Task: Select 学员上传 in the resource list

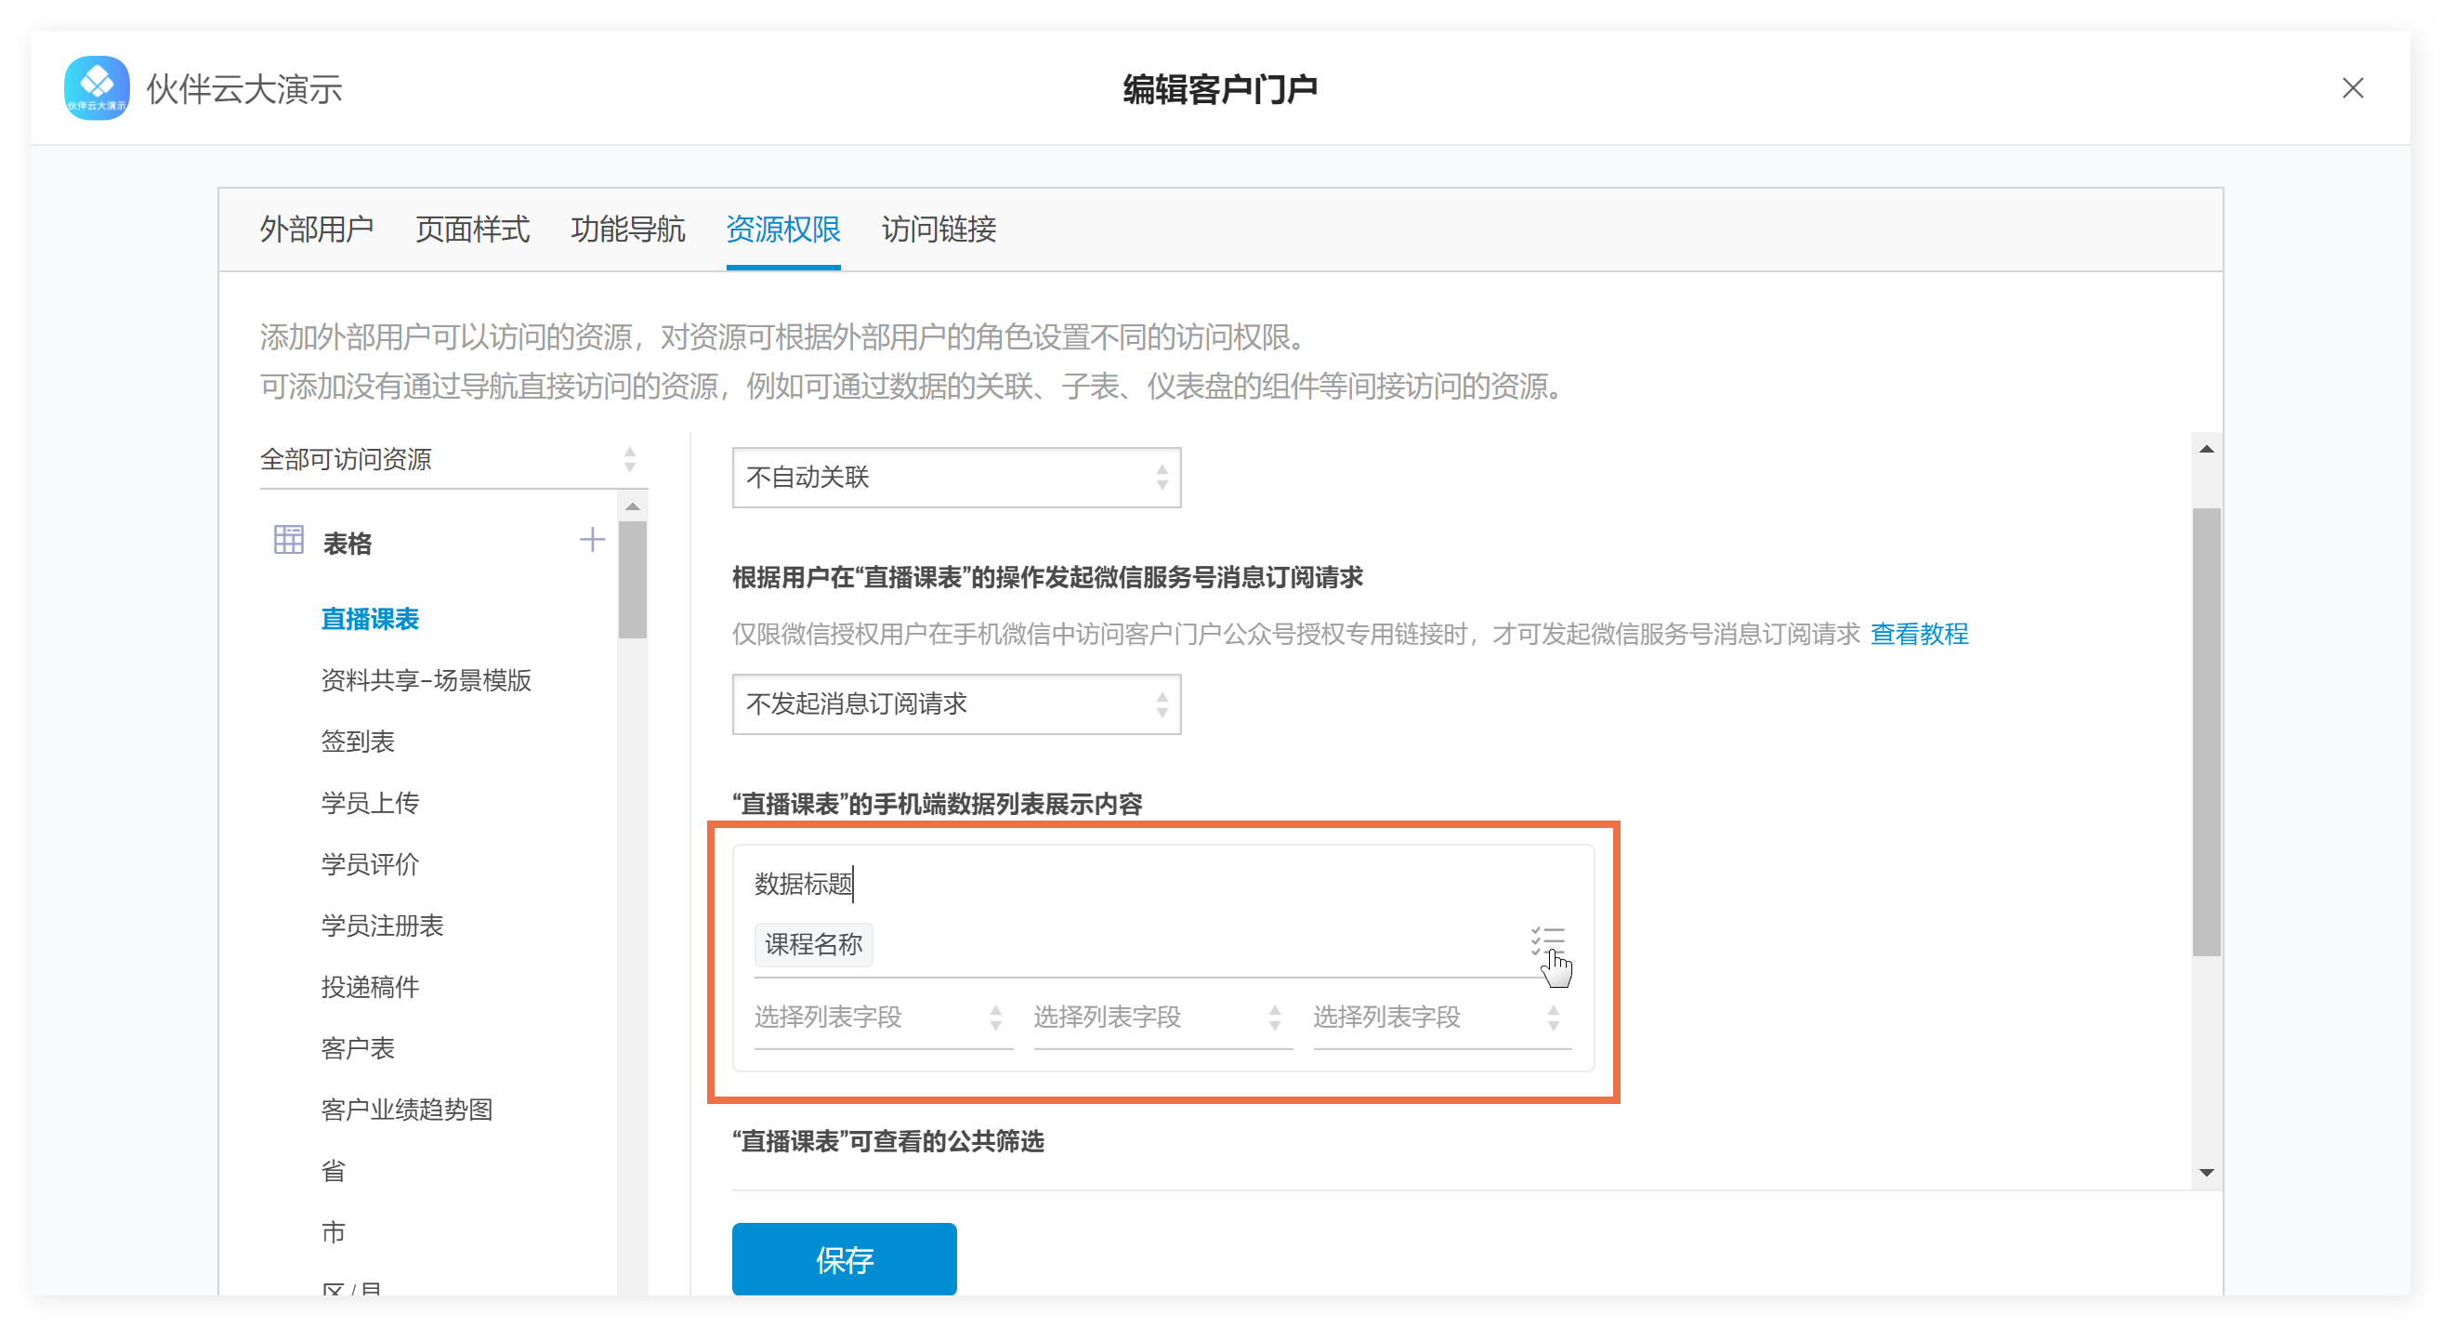Action: [370, 804]
